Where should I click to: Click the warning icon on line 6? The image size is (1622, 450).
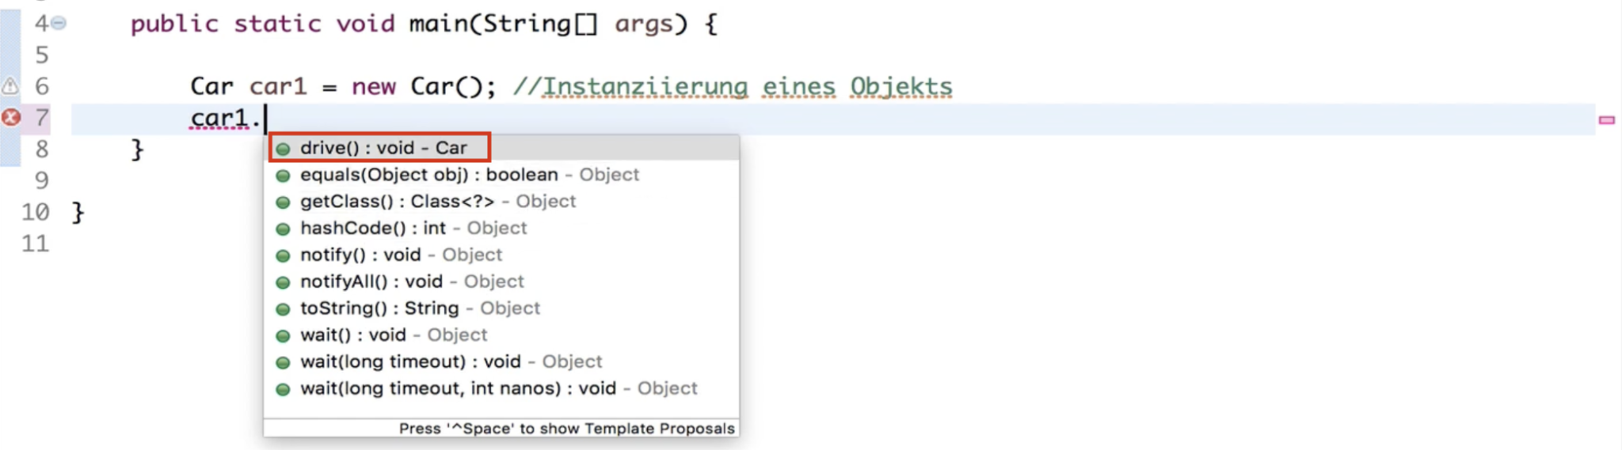point(10,86)
